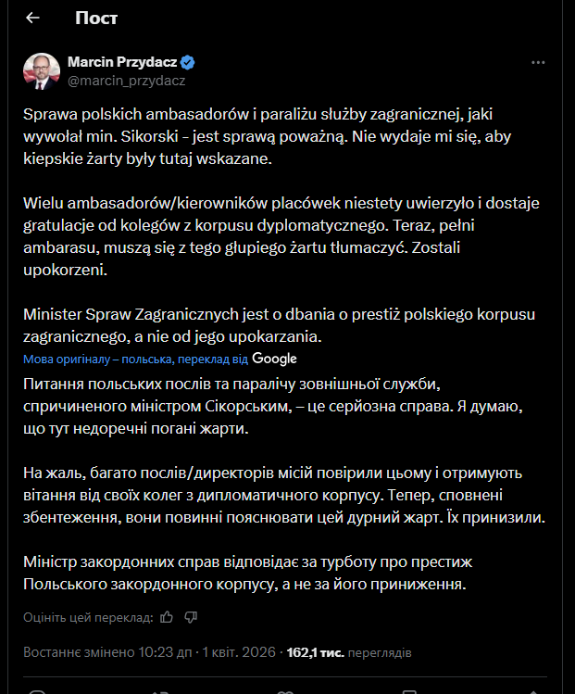575x694 pixels.
Task: Rate the translation with thumbs up
Action: (167, 616)
